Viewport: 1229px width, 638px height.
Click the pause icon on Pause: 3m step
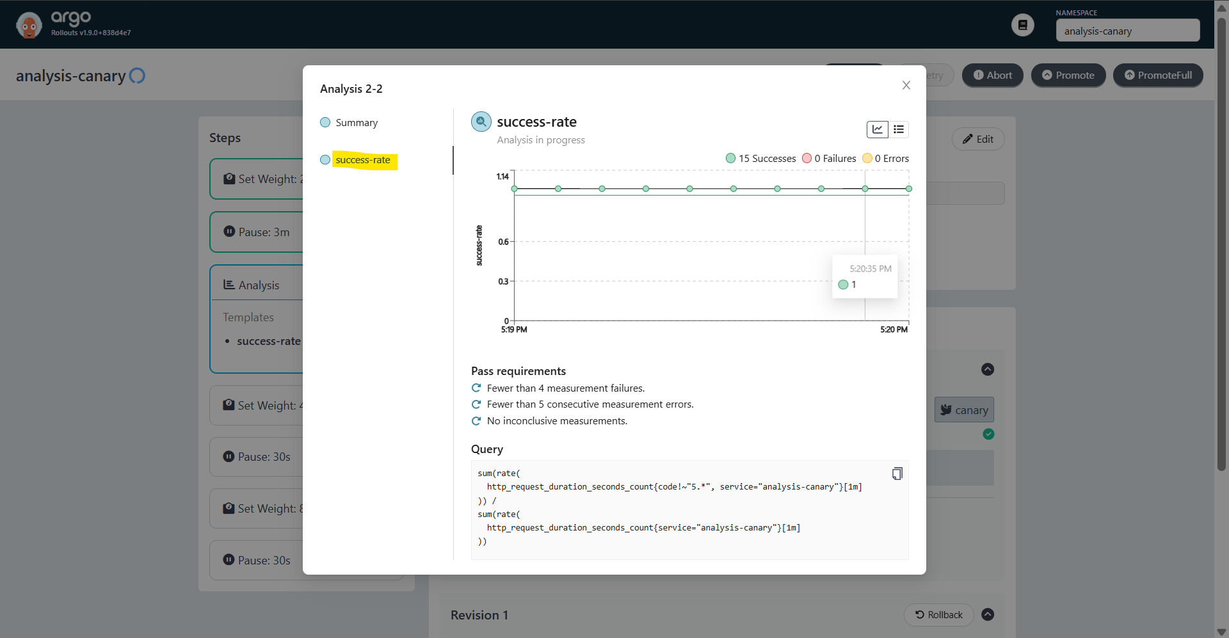coord(229,232)
